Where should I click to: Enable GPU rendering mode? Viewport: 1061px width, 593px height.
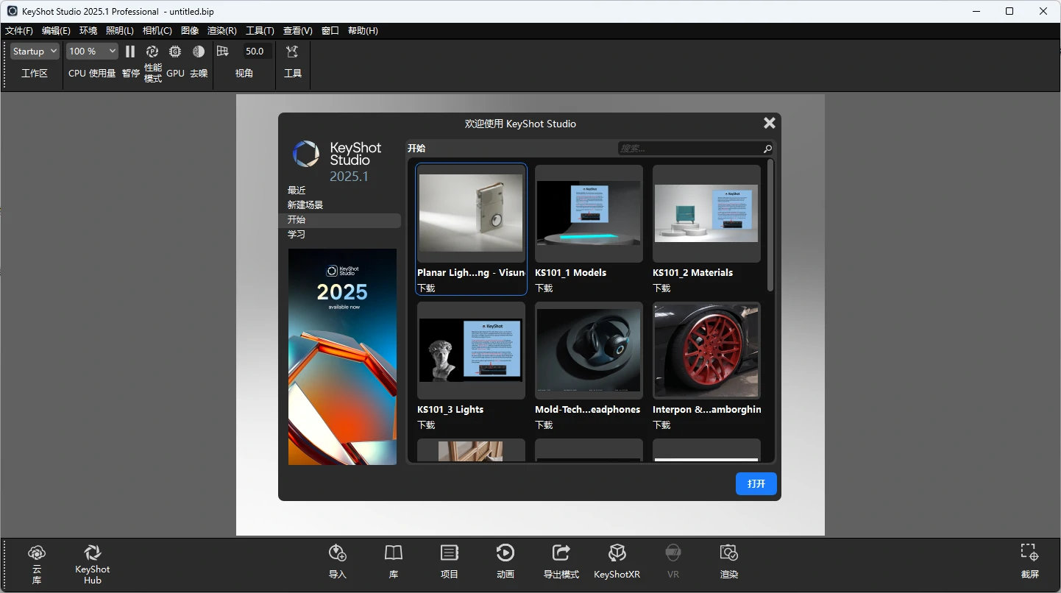tap(175, 52)
